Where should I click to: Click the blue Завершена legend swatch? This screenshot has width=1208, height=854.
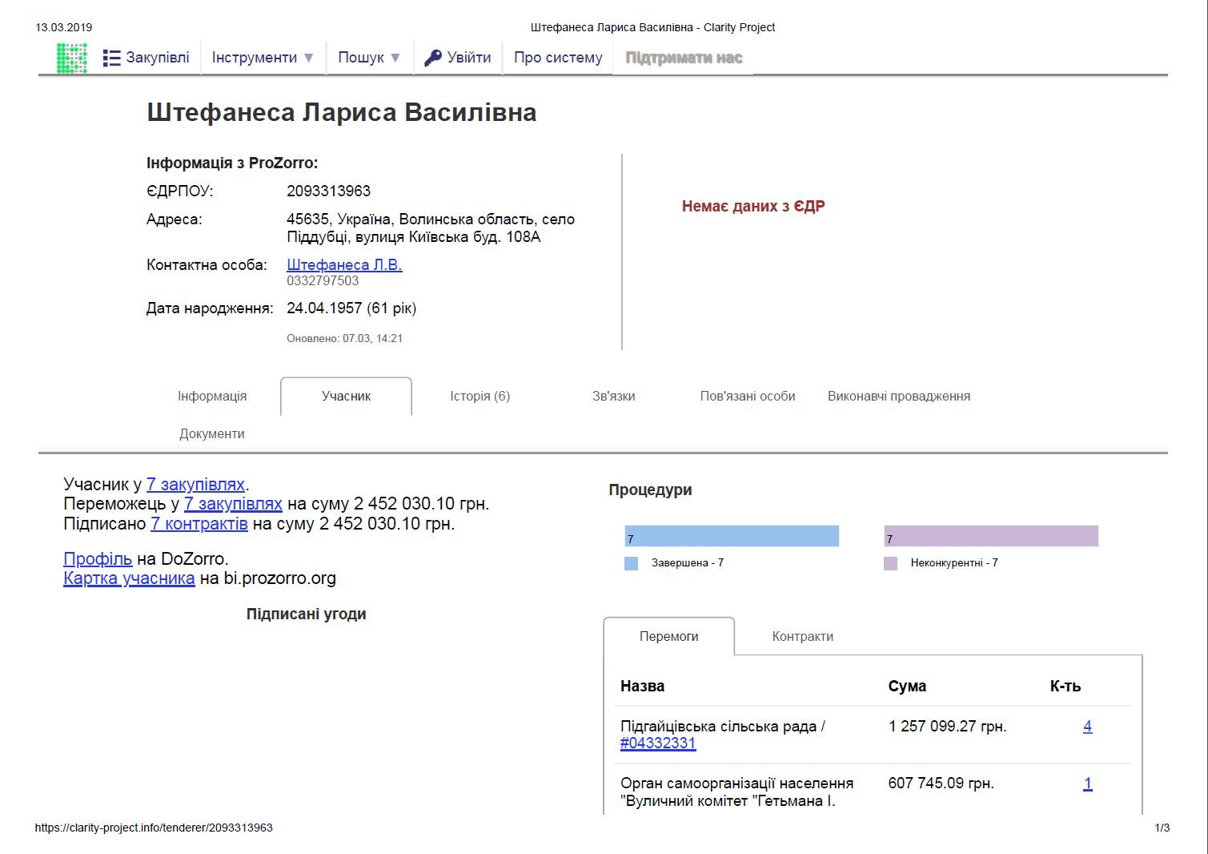(x=632, y=563)
